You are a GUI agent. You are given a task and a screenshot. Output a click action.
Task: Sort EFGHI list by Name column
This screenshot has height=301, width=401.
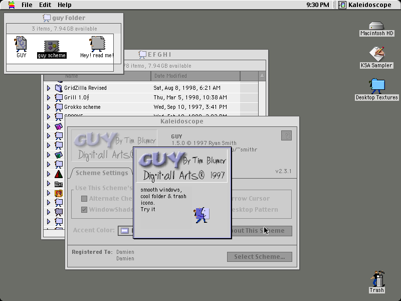coord(97,76)
